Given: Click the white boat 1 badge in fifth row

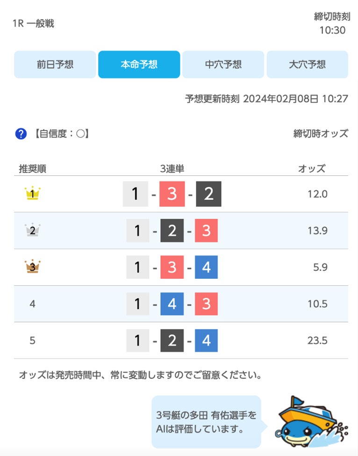Looking at the screenshot, I should coord(137,340).
